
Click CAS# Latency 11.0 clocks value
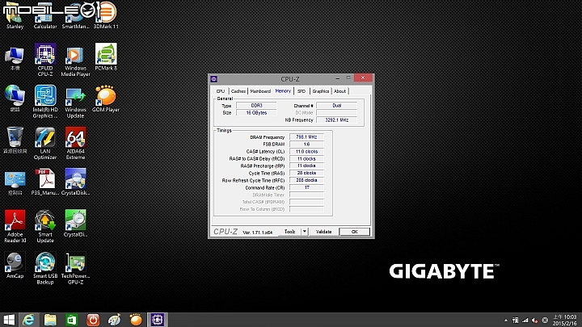point(306,152)
